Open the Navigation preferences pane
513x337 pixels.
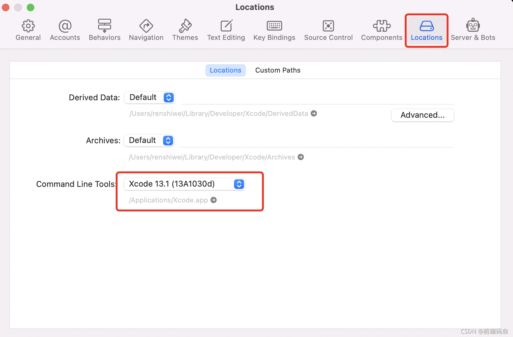pos(146,30)
